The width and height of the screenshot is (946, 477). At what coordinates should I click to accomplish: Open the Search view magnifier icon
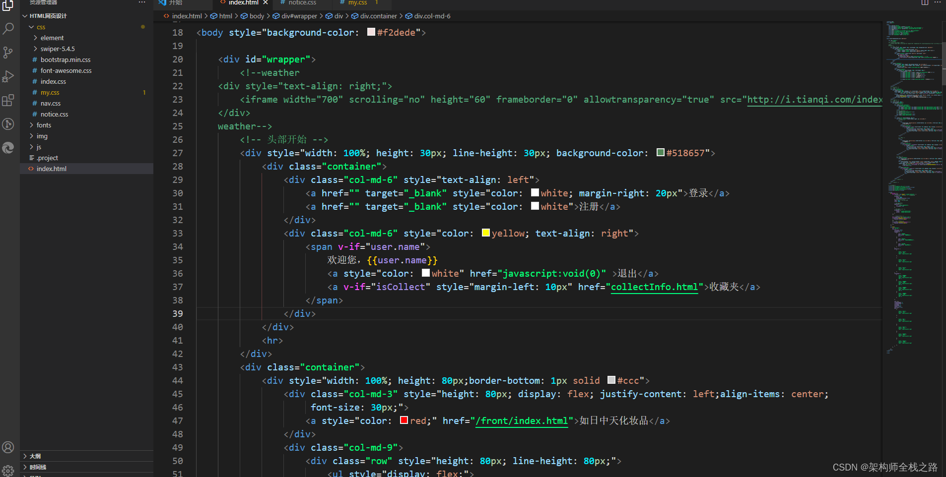8,29
